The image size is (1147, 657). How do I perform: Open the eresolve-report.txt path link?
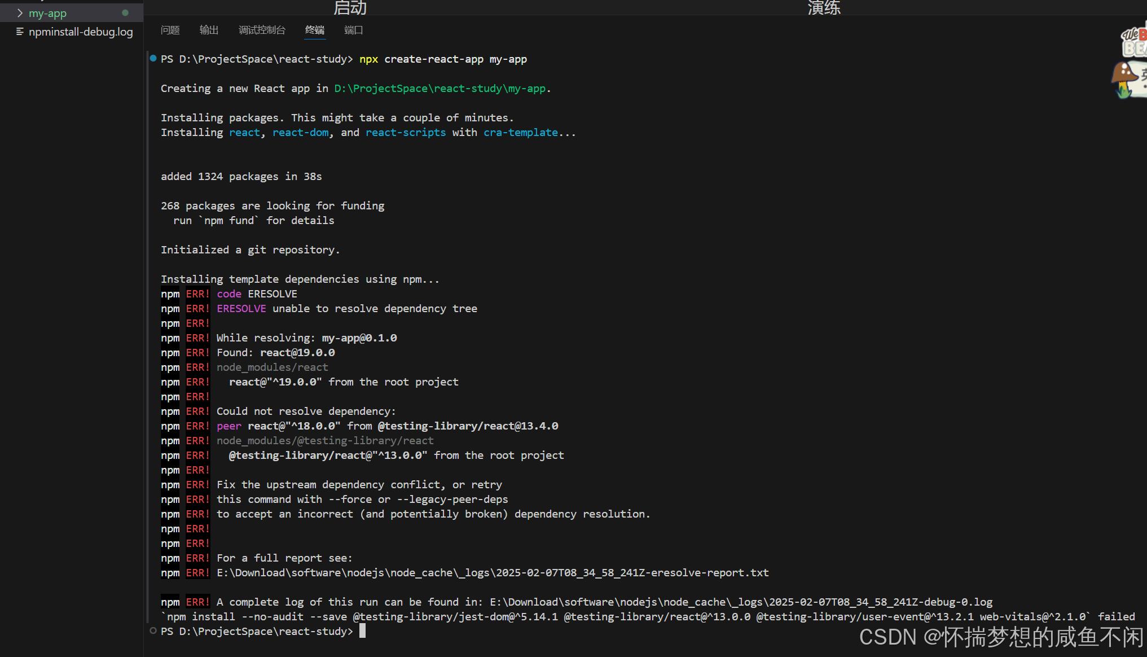pos(493,573)
